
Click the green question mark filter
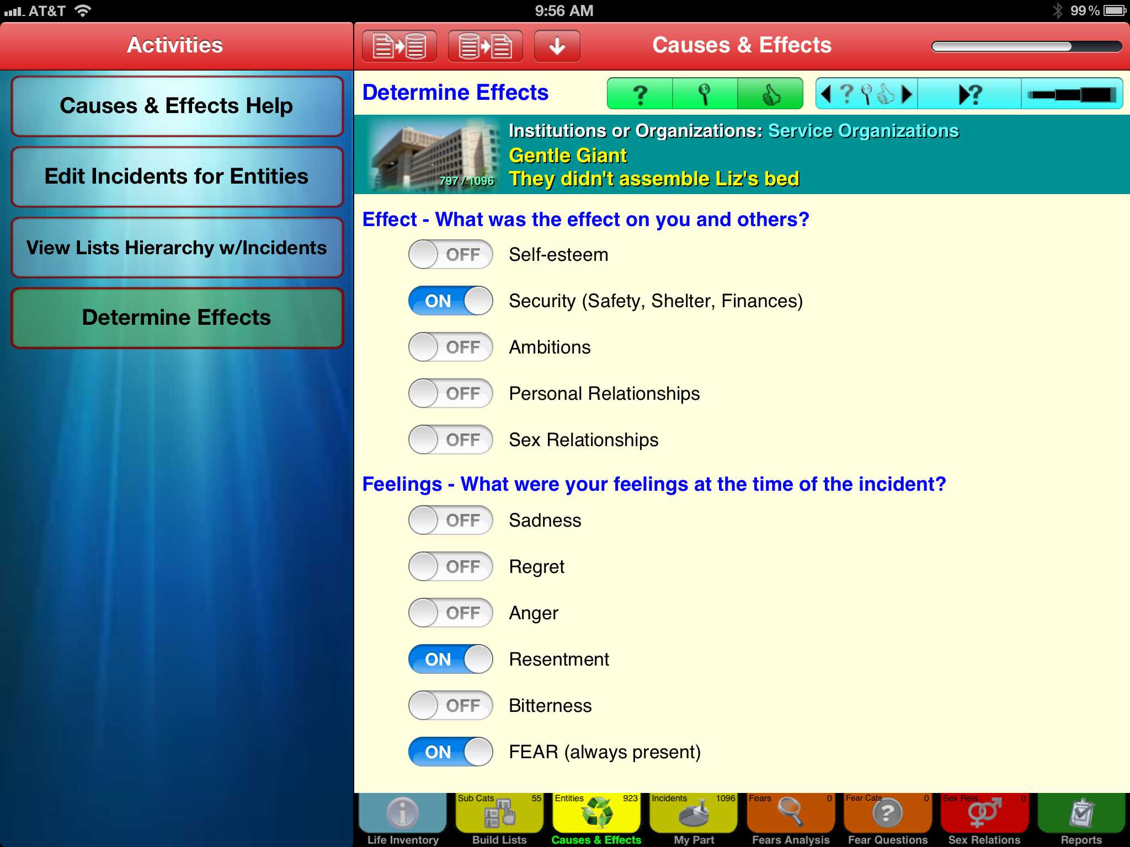tap(640, 94)
